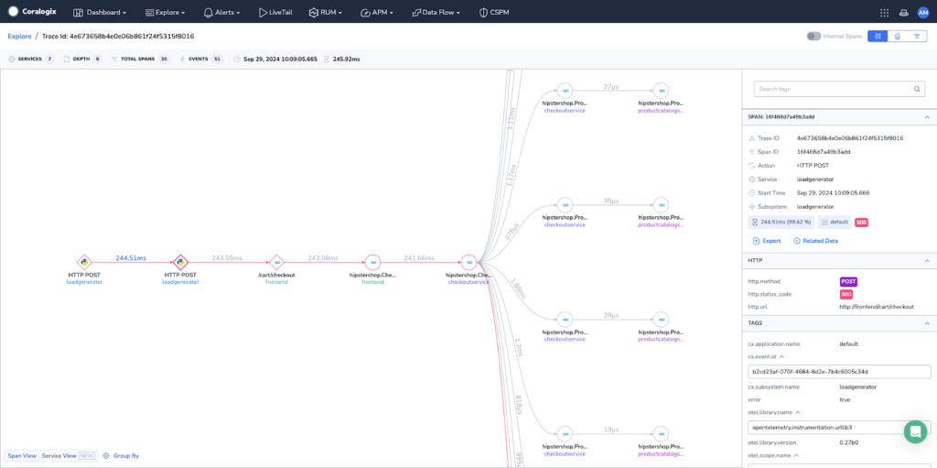Collapse the cx.event.id tag value
937x468 pixels.
pos(781,356)
